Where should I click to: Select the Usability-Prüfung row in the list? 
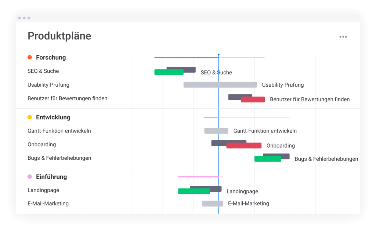[48, 85]
